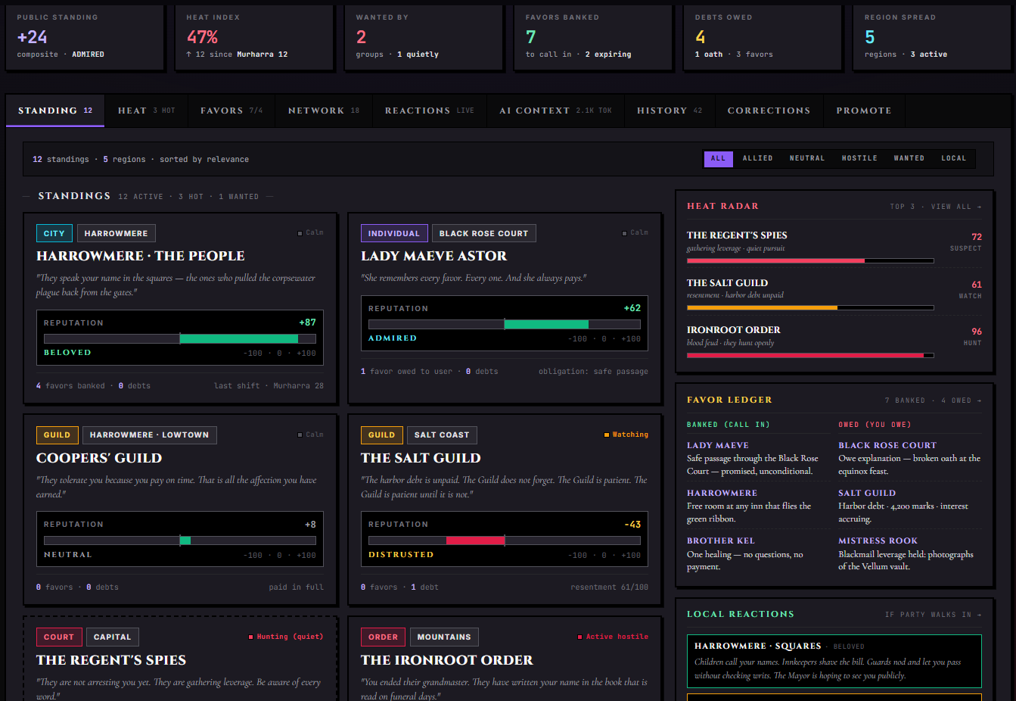Viewport: 1016px width, 701px height.
Task: Filter standings by Local
Action: [x=953, y=158]
